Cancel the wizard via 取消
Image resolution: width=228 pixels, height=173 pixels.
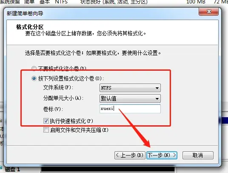pyautogui.click(x=198, y=155)
